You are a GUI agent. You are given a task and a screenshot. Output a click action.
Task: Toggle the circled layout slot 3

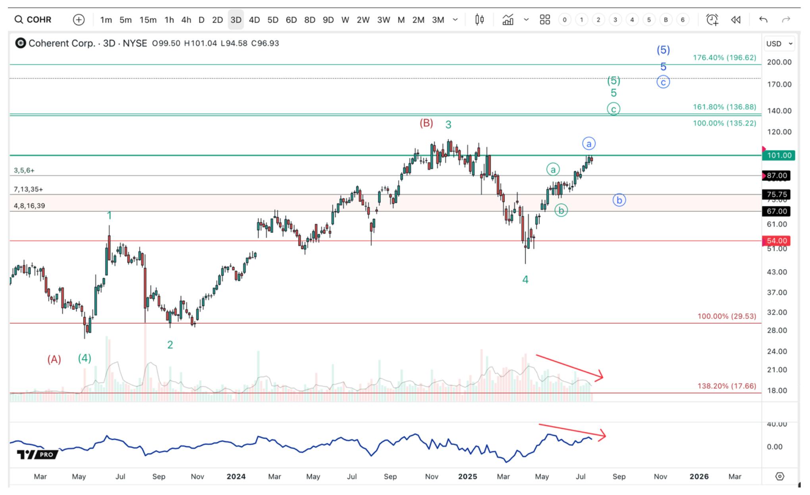click(615, 19)
